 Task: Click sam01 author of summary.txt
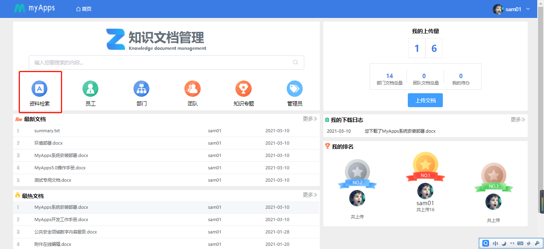pyautogui.click(x=215, y=131)
